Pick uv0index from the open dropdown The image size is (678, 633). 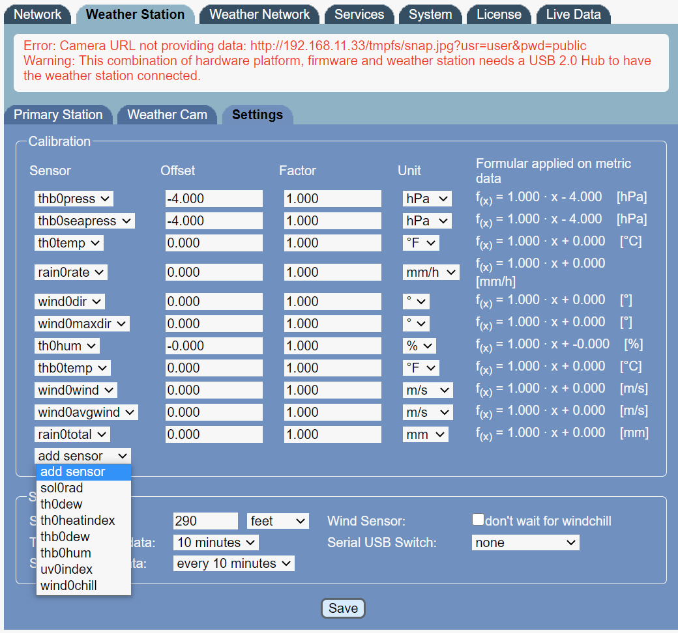pos(66,569)
